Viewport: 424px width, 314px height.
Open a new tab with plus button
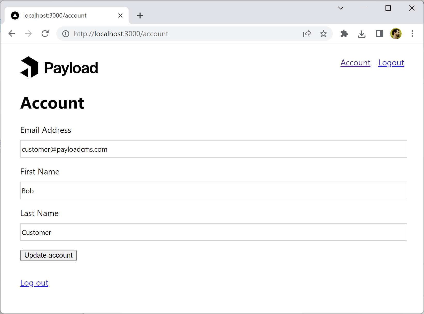click(x=140, y=16)
